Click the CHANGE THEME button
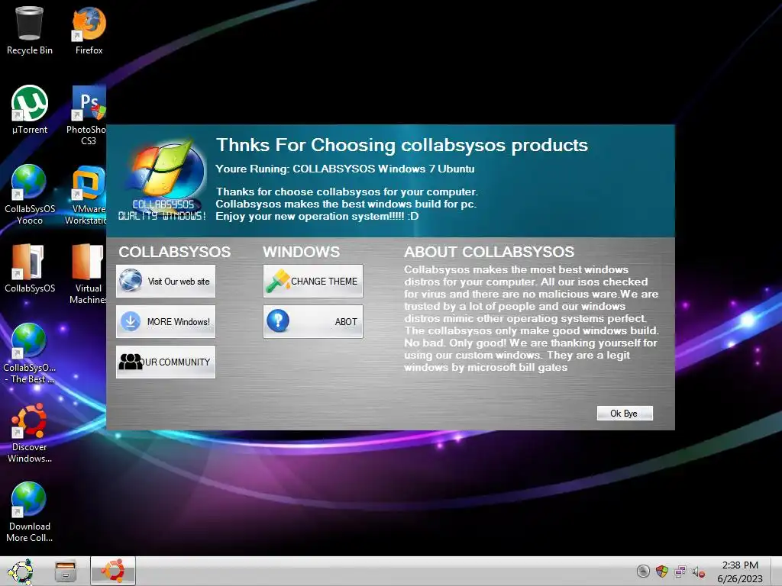The image size is (782, 586). (x=312, y=281)
